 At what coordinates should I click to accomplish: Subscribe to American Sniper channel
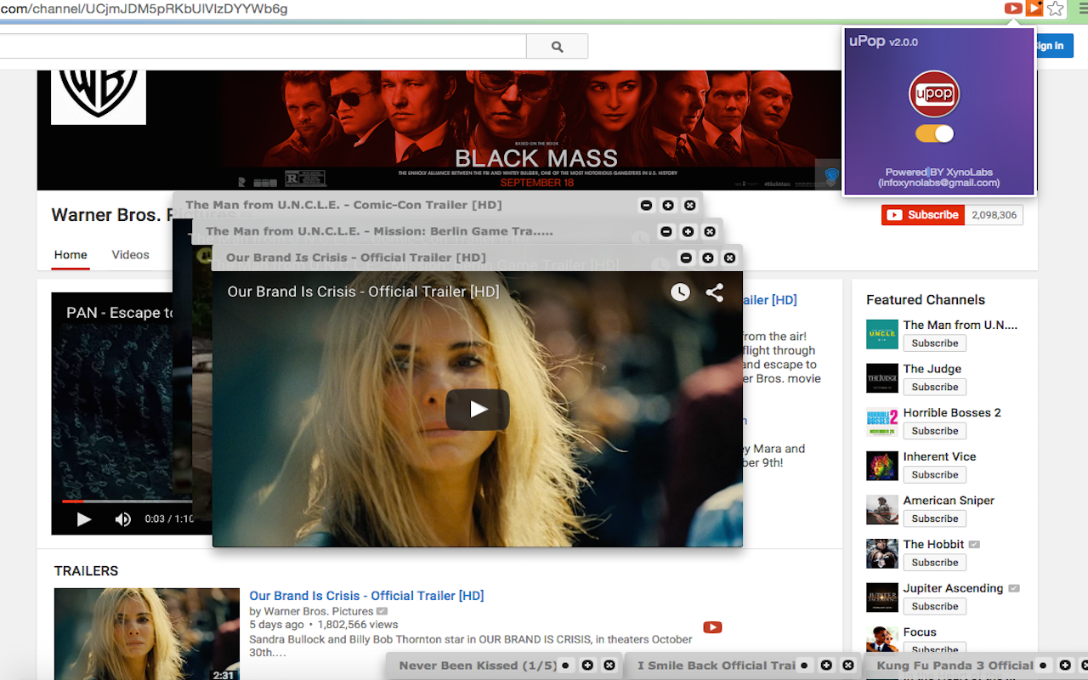click(x=935, y=518)
